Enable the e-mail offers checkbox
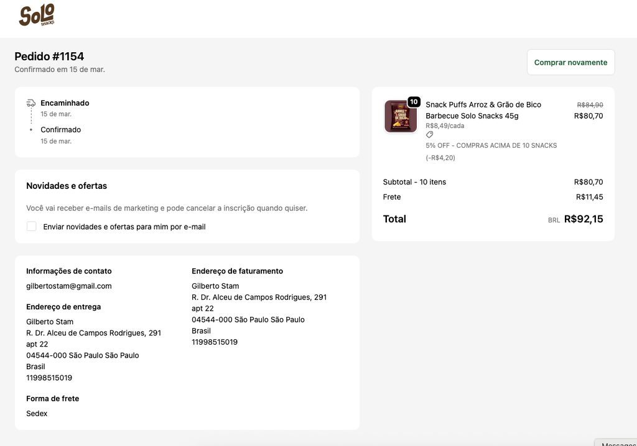The width and height of the screenshot is (637, 446). coord(31,227)
